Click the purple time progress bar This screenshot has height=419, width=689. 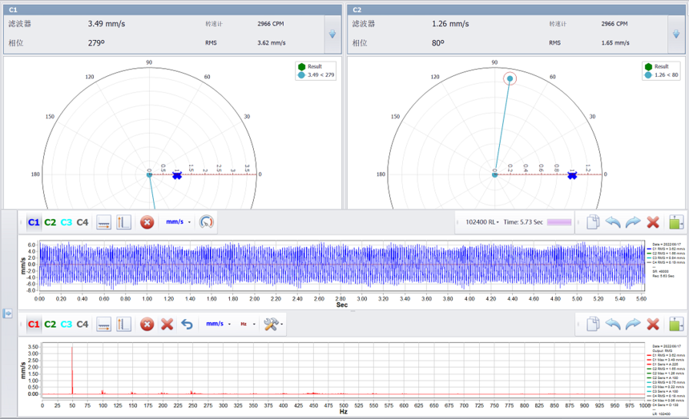coord(559,222)
